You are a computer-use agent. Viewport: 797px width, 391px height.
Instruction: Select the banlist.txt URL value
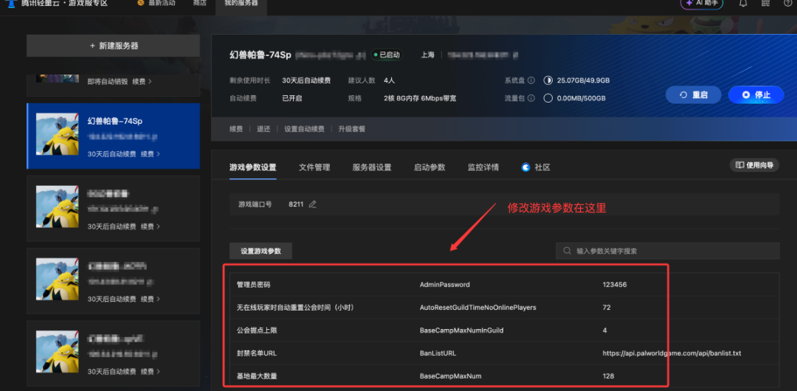[x=672, y=353]
